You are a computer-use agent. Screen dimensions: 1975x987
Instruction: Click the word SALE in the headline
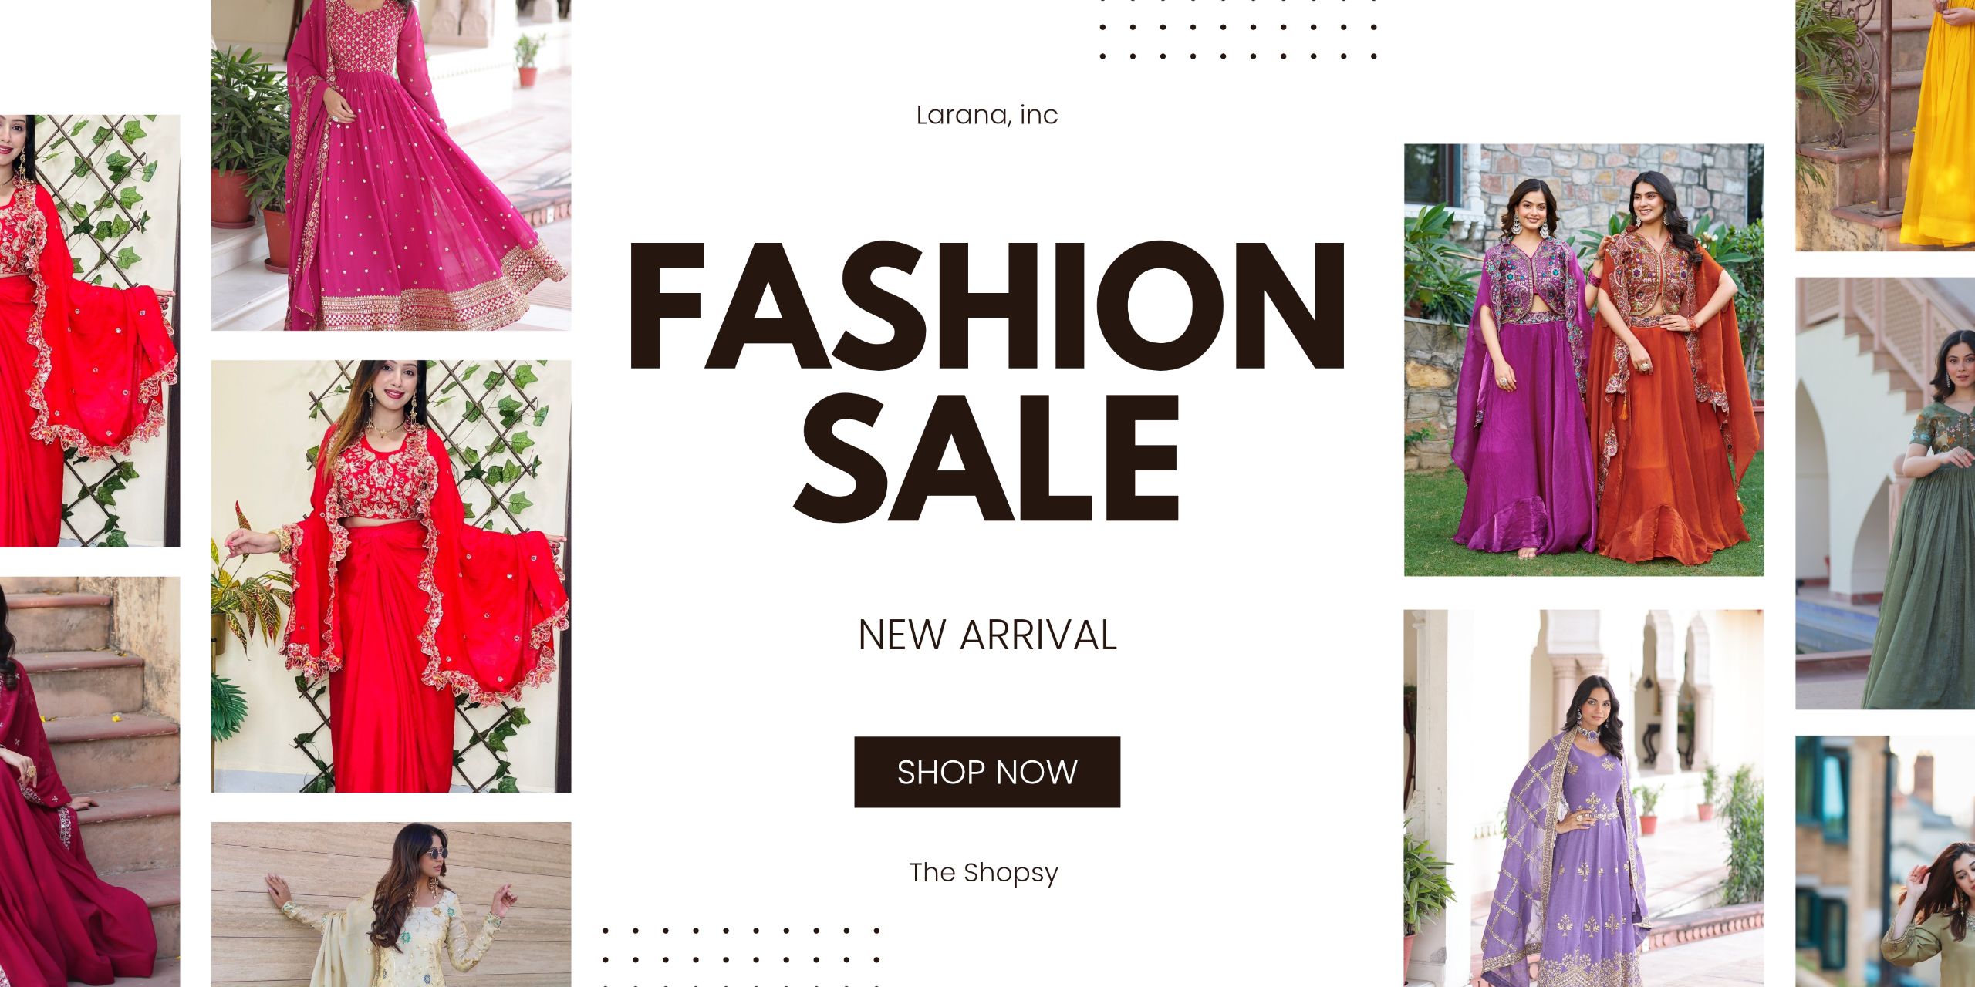[x=987, y=458]
